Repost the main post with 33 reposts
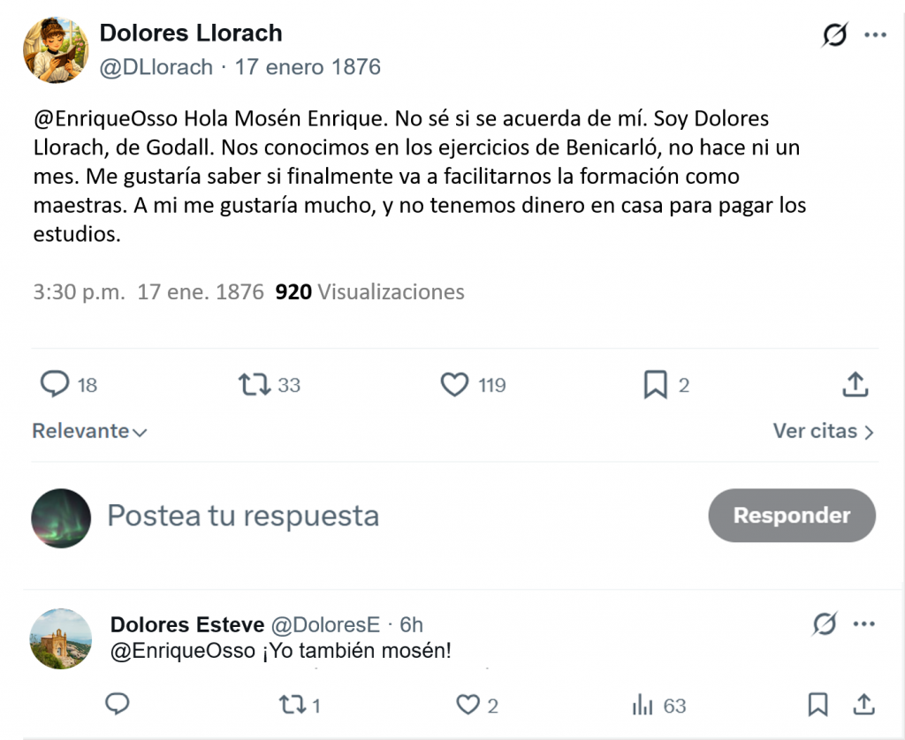The height and width of the screenshot is (740, 905). click(x=255, y=385)
